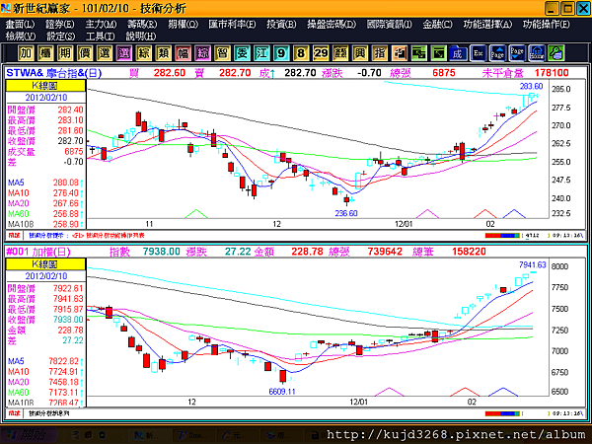This screenshot has height=444, width=592.
Task: Open the 畫面(L) menu
Action: (20, 24)
